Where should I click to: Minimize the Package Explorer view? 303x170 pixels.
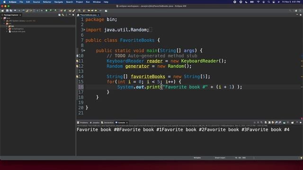coord(70,15)
